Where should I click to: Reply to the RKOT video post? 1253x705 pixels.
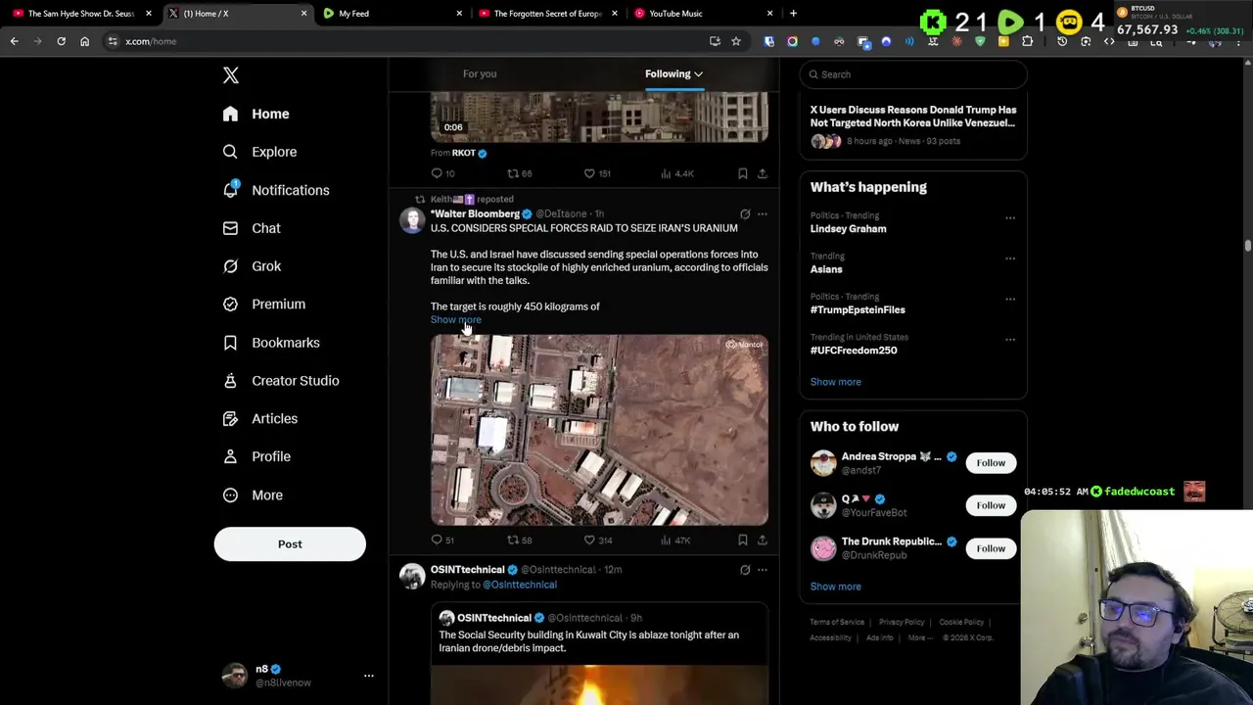point(438,173)
